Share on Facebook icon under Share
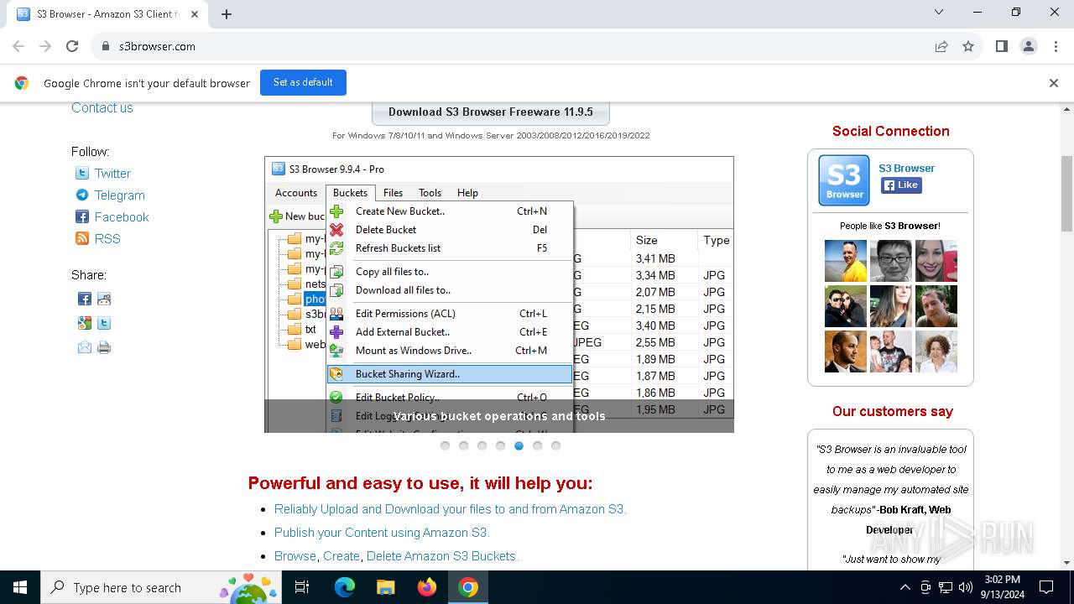The width and height of the screenshot is (1074, 604). pos(85,299)
